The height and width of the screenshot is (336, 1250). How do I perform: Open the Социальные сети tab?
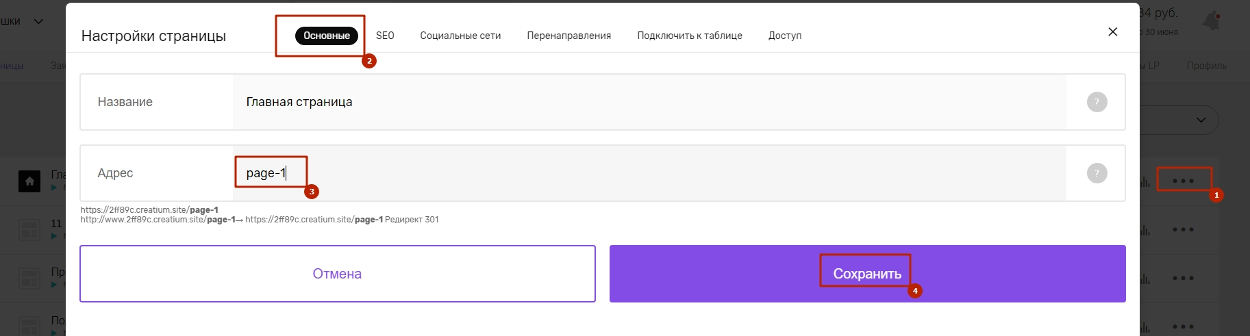pyautogui.click(x=460, y=36)
